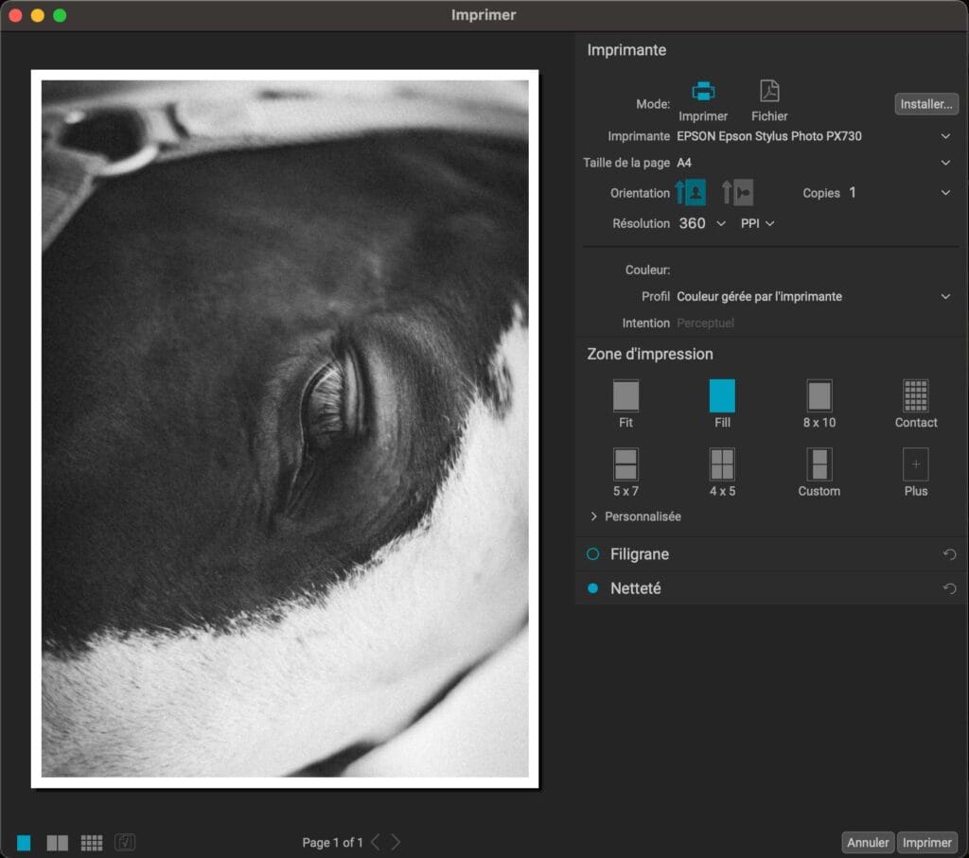Reset the Netteté settings

[949, 588]
